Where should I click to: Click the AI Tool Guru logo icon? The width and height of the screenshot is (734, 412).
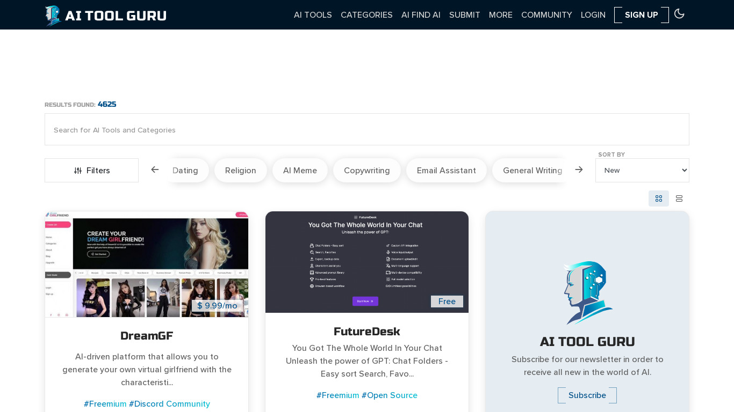53,15
